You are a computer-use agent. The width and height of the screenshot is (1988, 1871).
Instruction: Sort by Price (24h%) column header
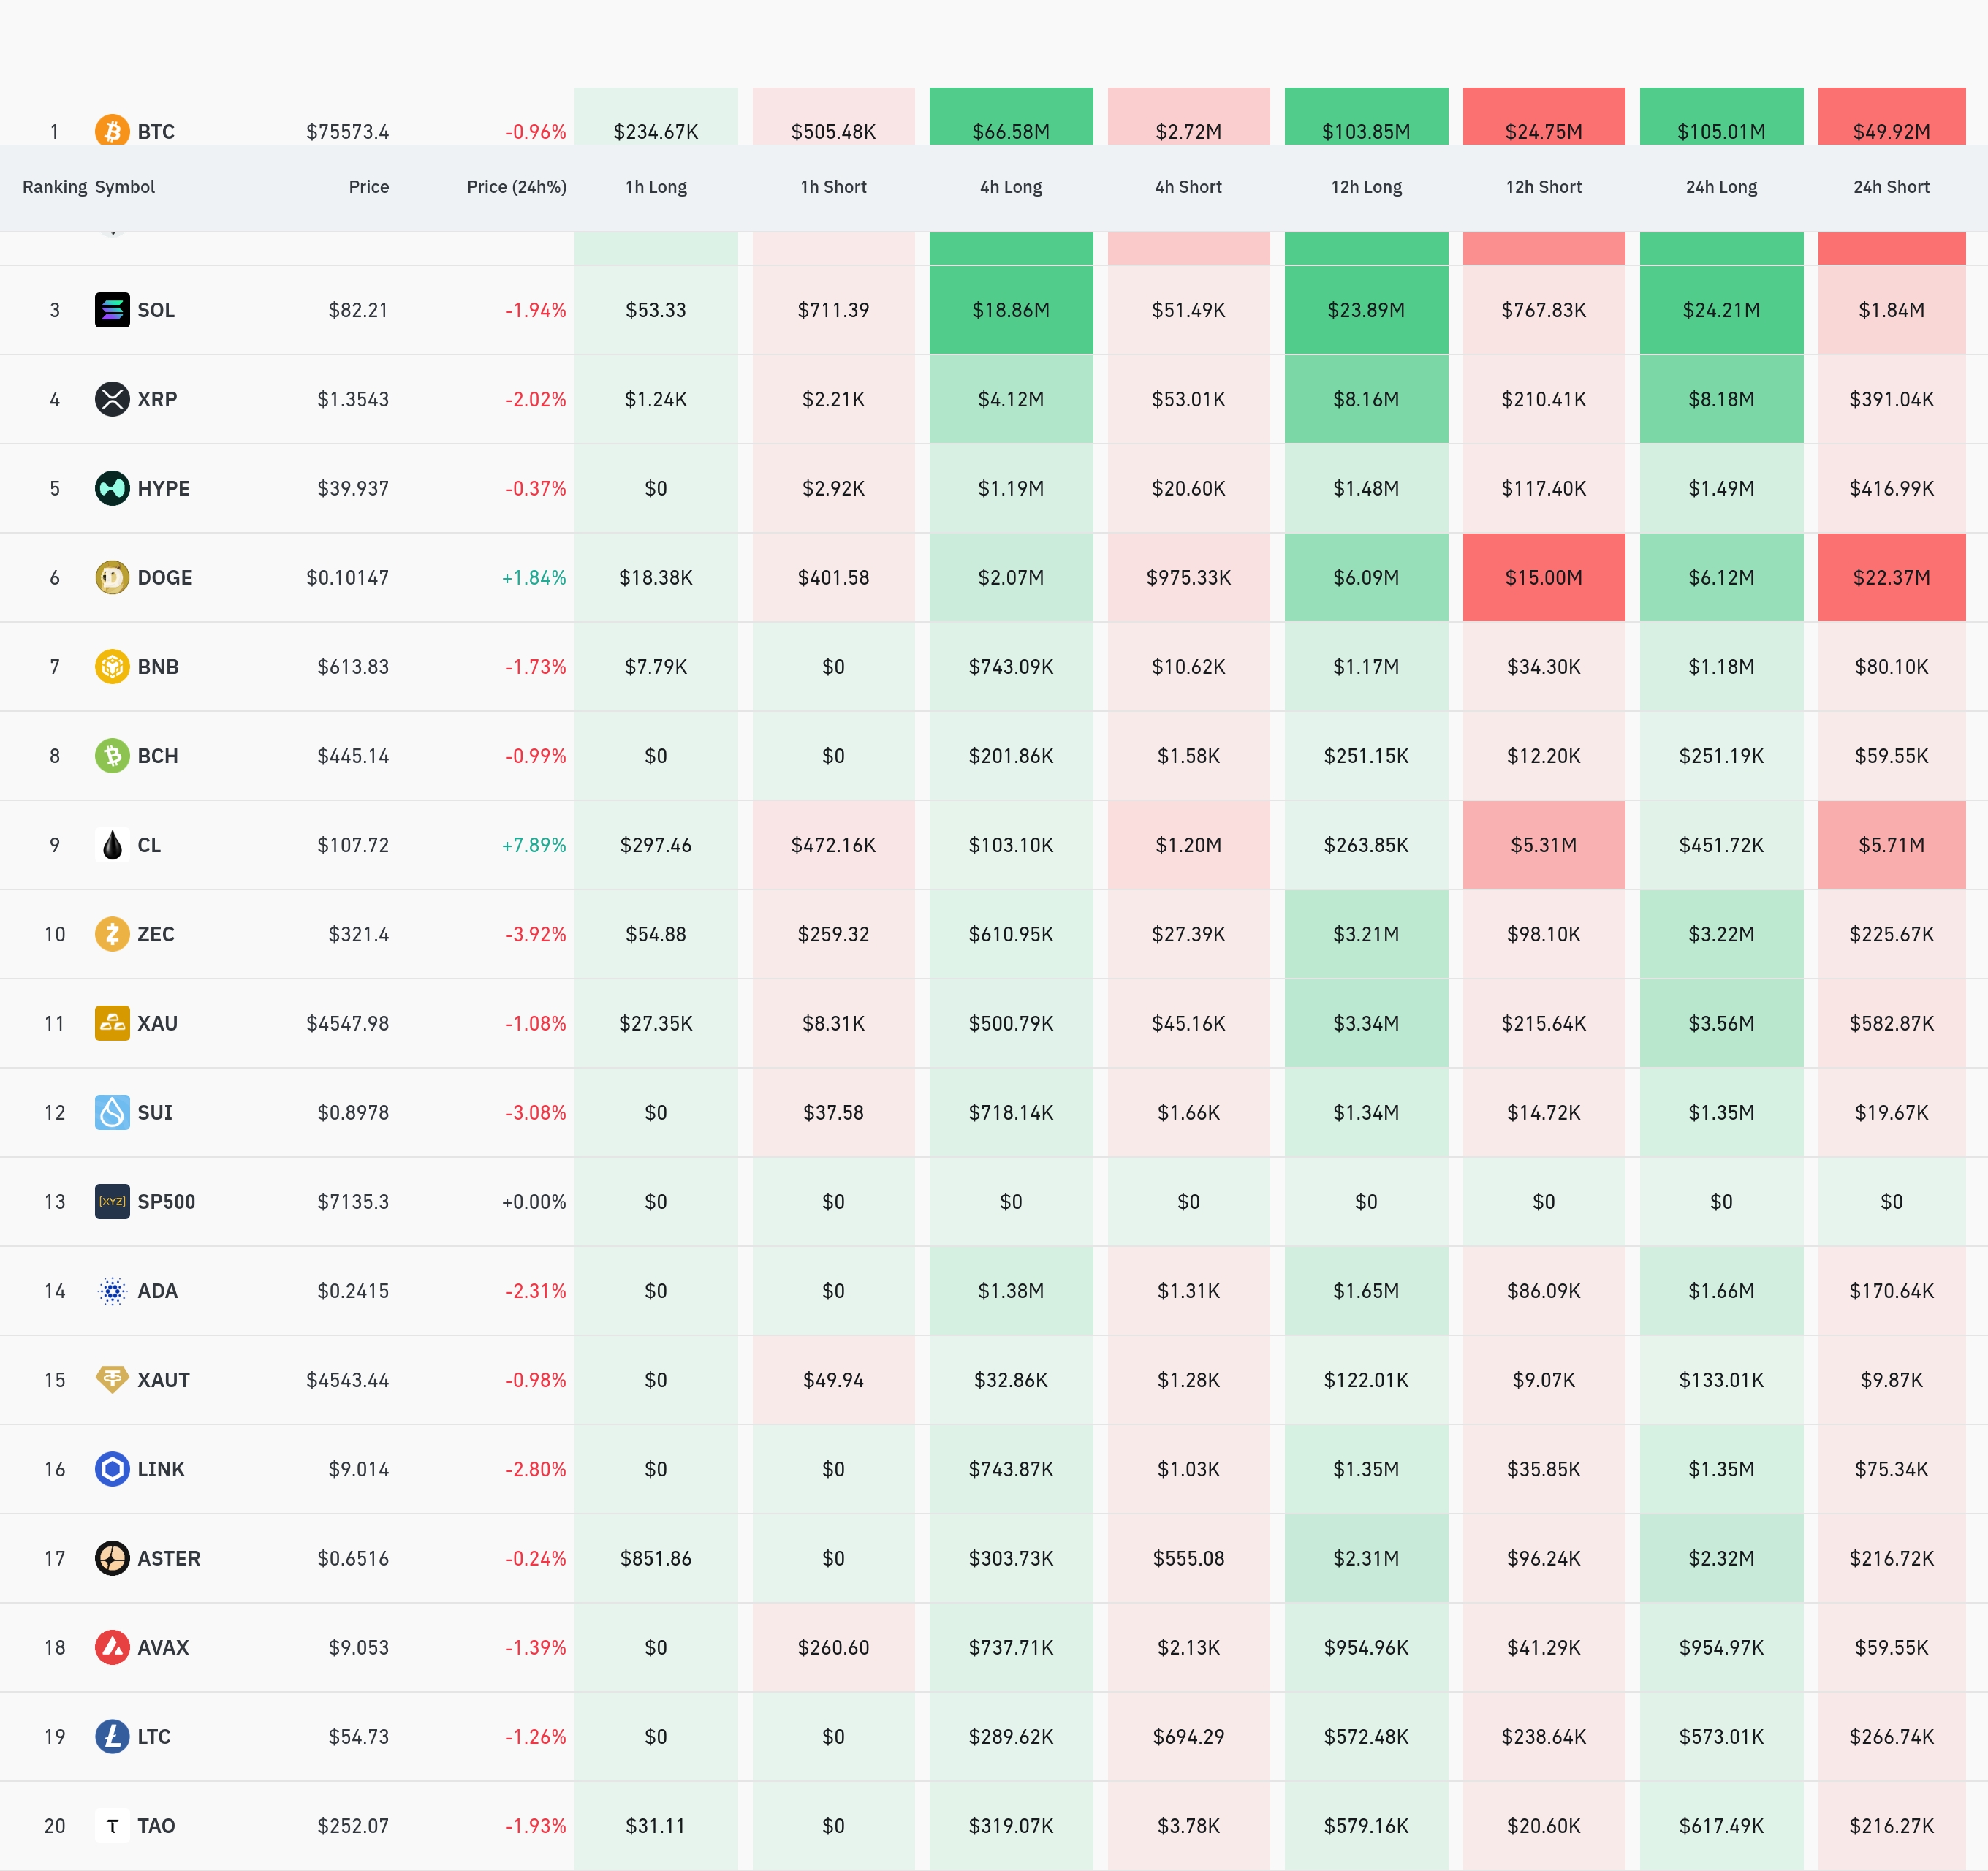(x=516, y=187)
